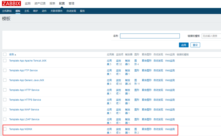The image size is (221, 136).
Task: Open the 动作 submenu tab
Action: click(x=44, y=11)
